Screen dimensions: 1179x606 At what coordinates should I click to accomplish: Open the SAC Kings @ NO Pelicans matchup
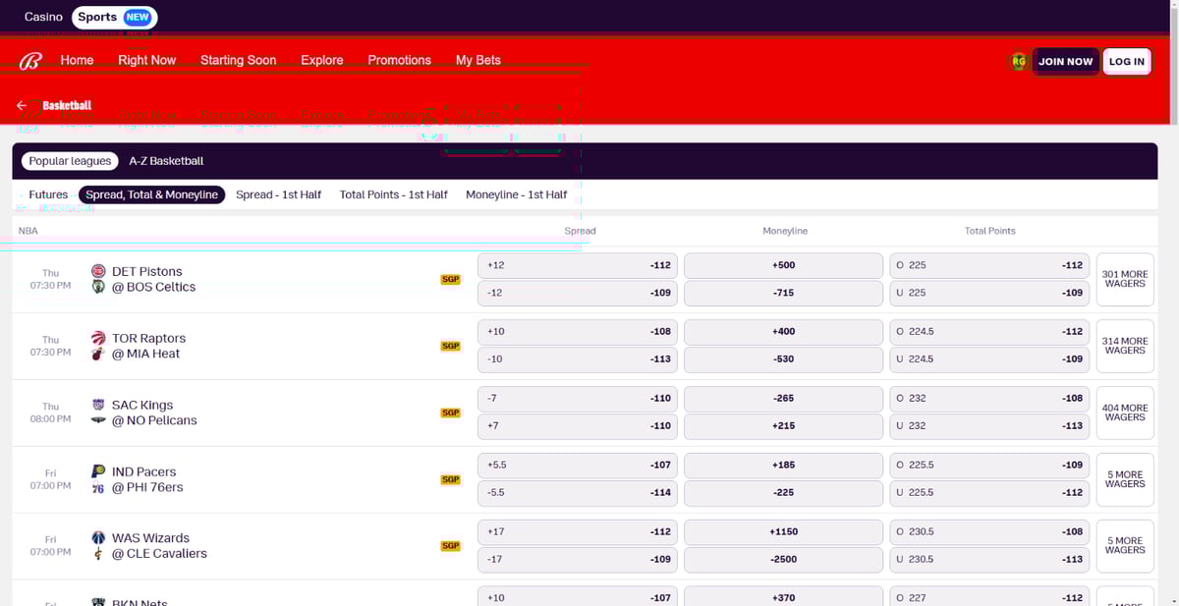[x=154, y=413]
